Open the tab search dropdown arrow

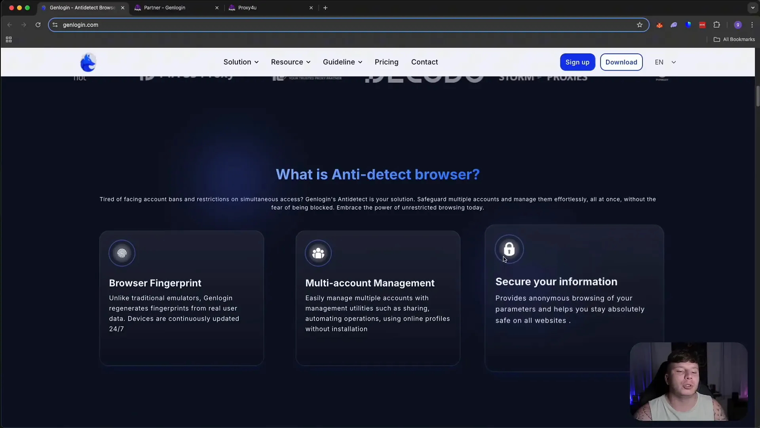(752, 8)
